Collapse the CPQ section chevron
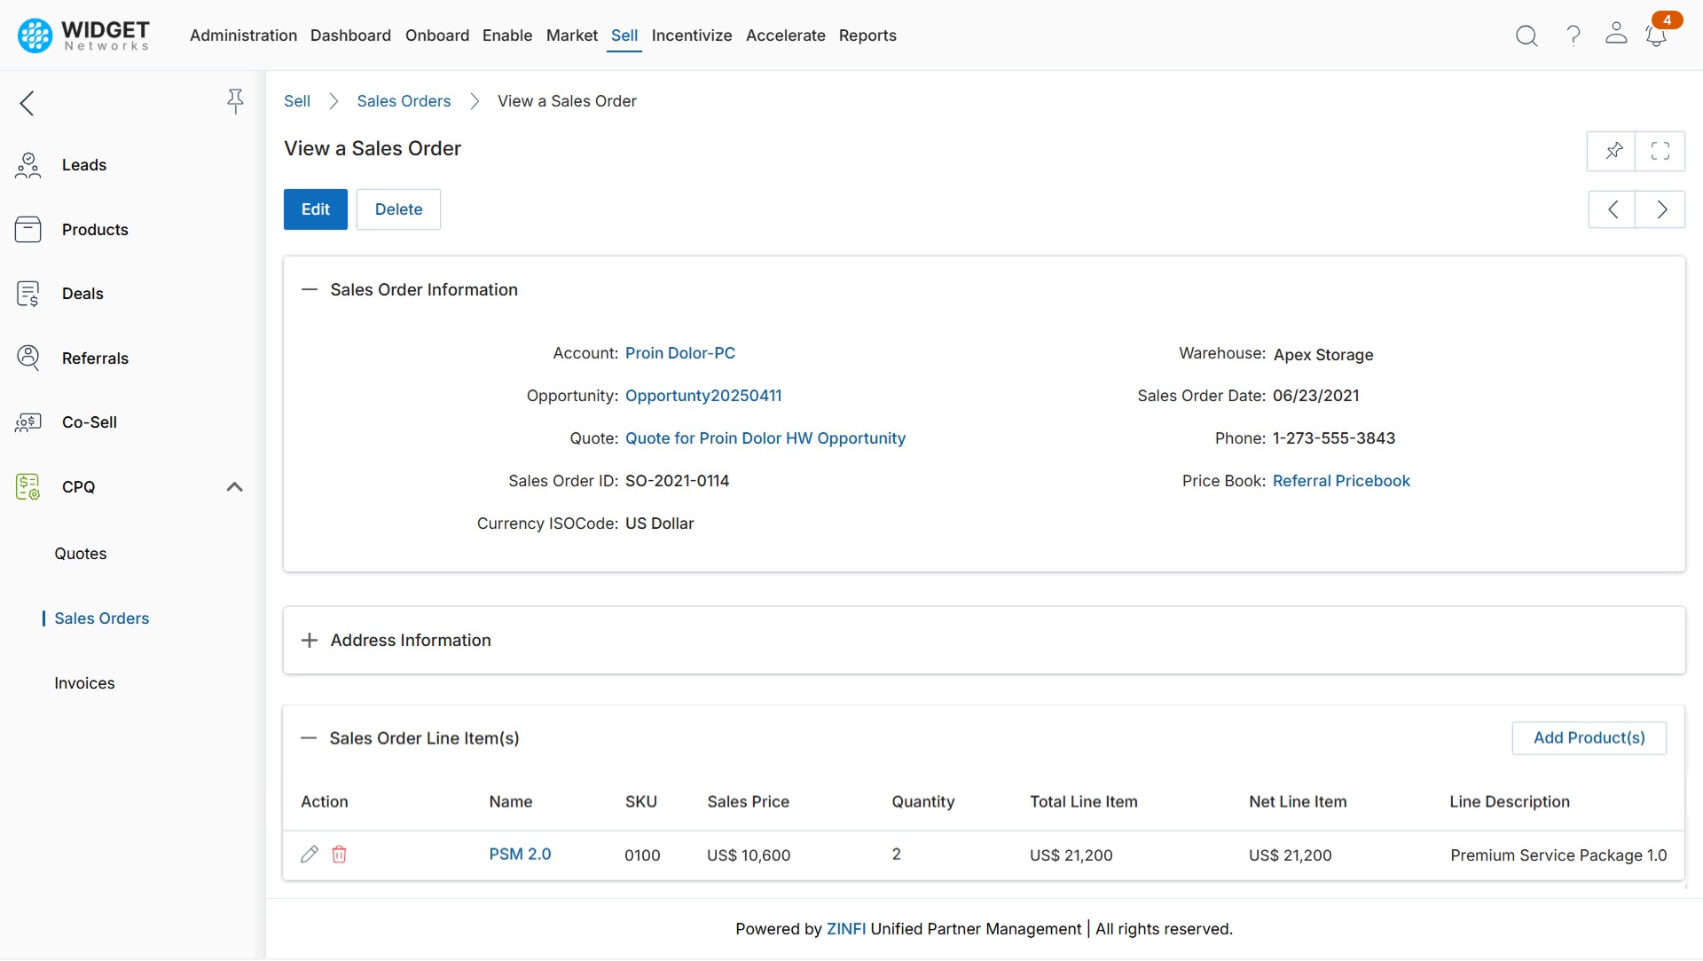Screen dimensions: 1703x961 (234, 486)
